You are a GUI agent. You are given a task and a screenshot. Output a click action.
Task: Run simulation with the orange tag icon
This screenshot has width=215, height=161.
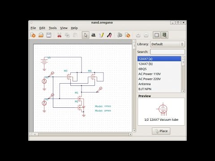click(128, 35)
